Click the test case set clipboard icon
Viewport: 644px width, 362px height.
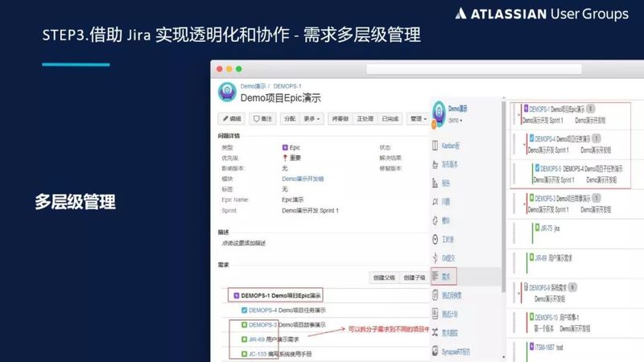coord(436,295)
